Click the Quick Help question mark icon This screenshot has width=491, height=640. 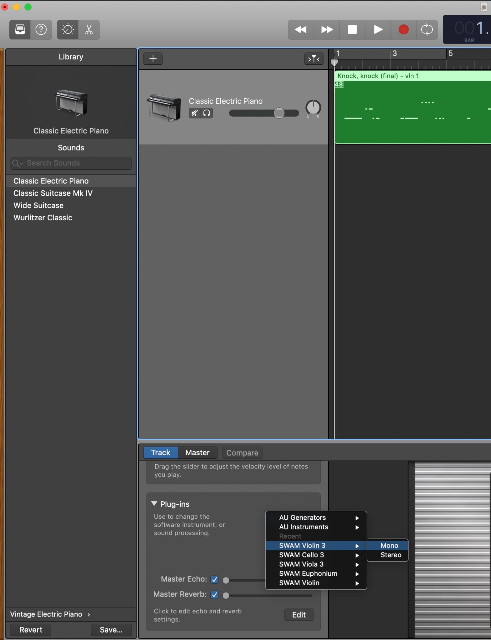(41, 30)
